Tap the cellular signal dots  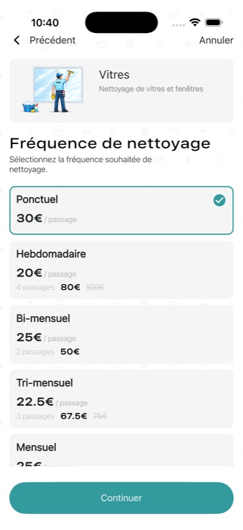tap(179, 25)
